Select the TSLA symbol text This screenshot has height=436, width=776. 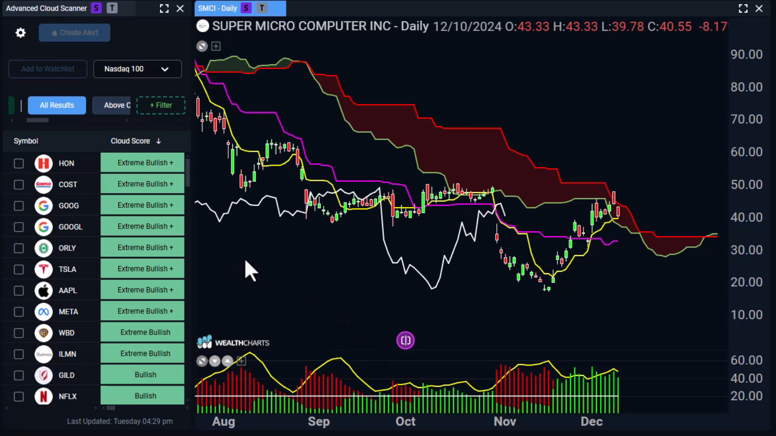coord(67,269)
